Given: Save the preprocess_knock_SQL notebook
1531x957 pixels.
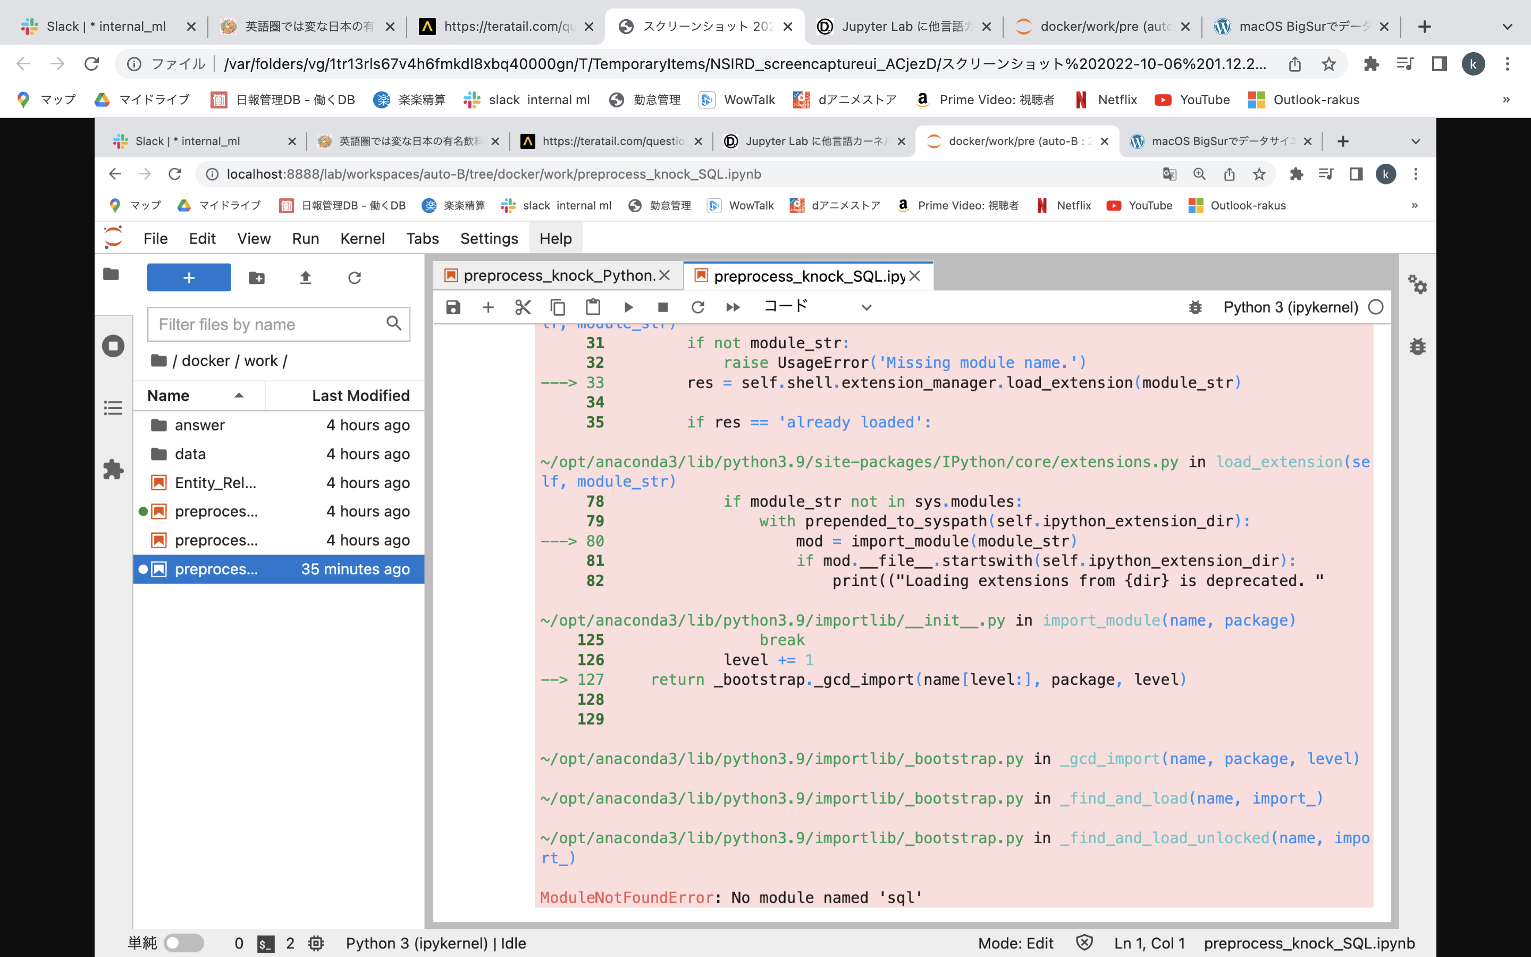Looking at the screenshot, I should [x=453, y=307].
